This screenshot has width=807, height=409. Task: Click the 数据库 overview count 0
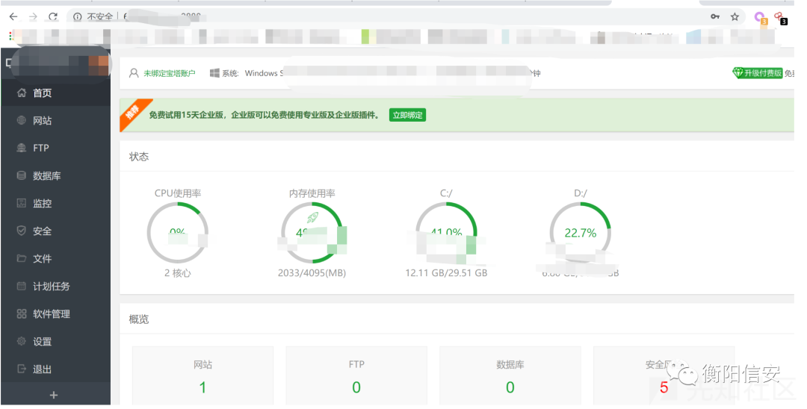point(510,387)
